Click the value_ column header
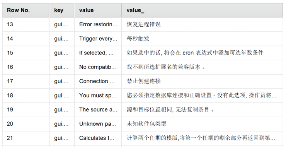 pyautogui.click(x=202, y=10)
